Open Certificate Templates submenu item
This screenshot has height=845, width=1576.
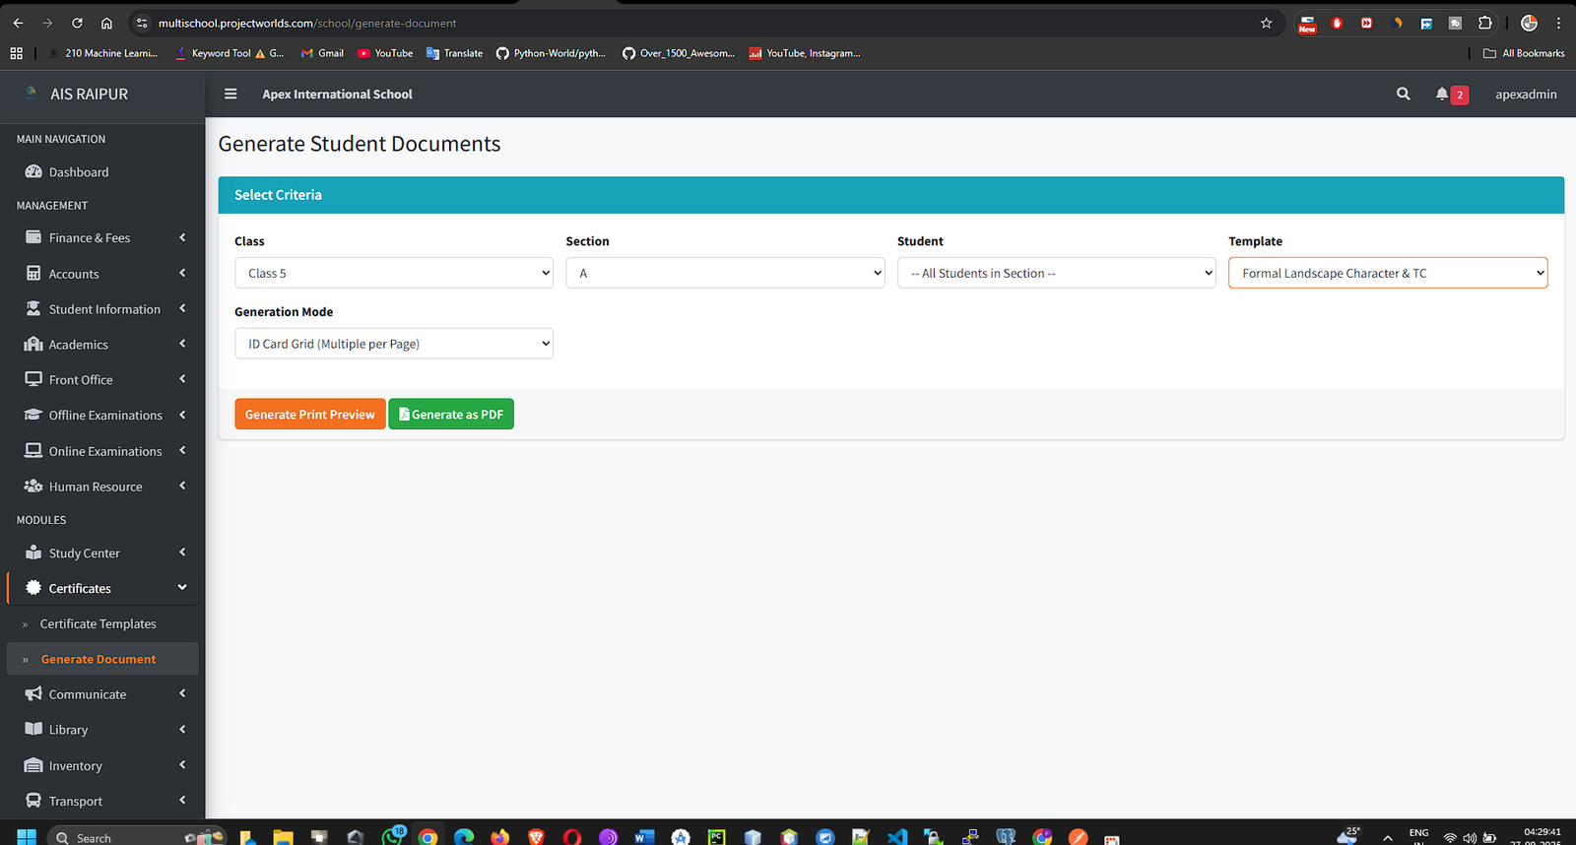98,623
